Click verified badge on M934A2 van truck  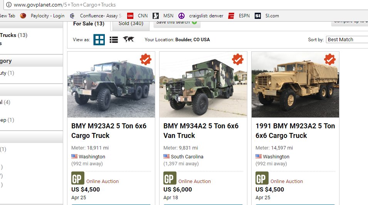238,59
